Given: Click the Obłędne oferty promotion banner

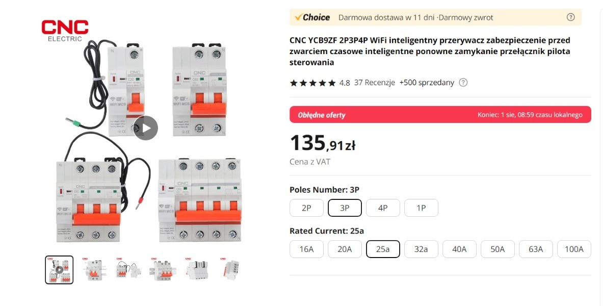Looking at the screenshot, I should (440, 115).
